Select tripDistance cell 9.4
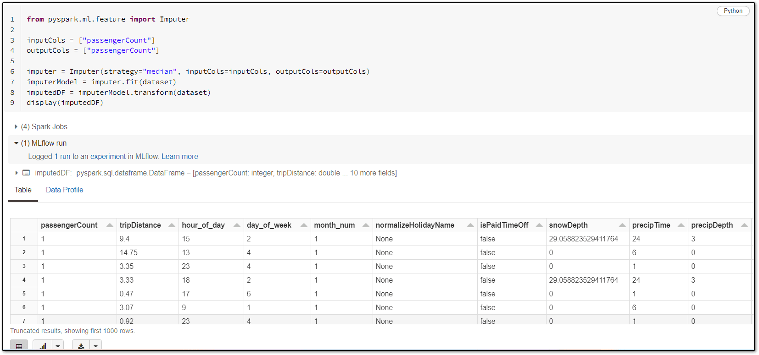 pyautogui.click(x=147, y=239)
